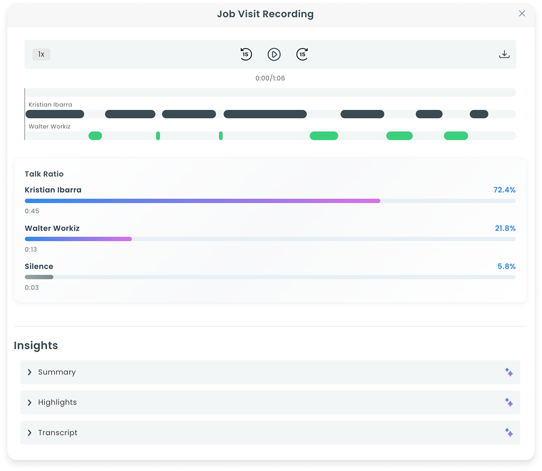
Task: Jump to Walter Workiz's first green segment
Action: click(95, 135)
